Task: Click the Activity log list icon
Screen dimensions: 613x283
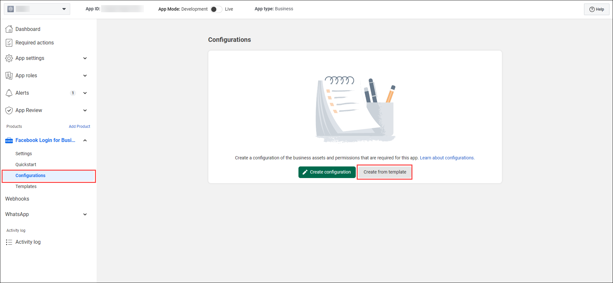Action: click(9, 242)
